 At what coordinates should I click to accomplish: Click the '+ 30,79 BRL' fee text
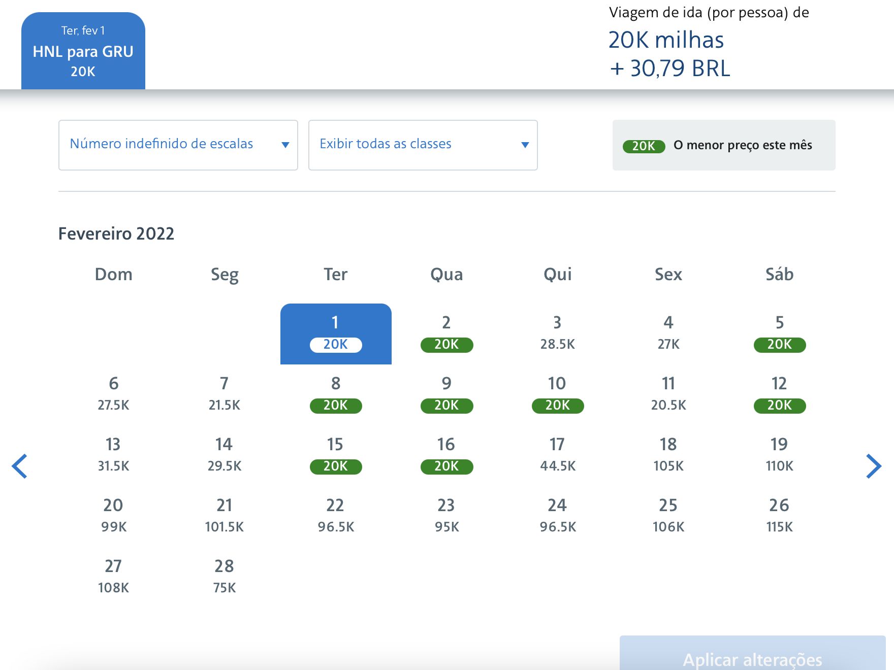[x=670, y=69]
